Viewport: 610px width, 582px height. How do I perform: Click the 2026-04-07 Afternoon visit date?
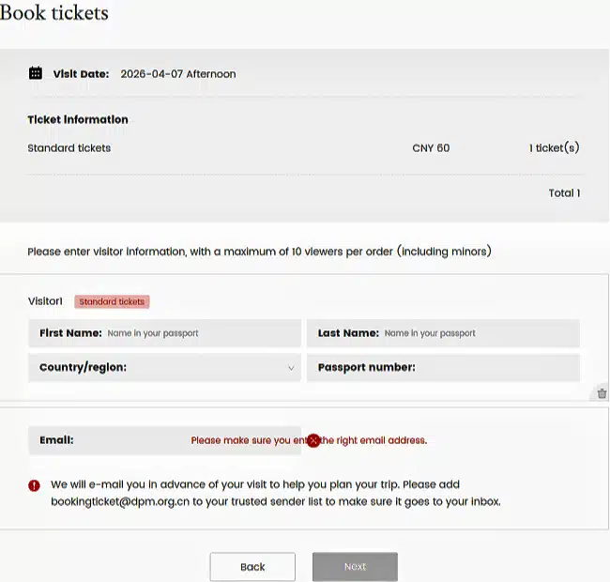[178, 74]
